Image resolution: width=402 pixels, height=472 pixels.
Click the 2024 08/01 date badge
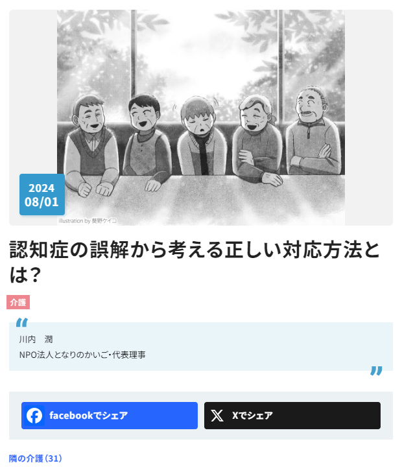pyautogui.click(x=42, y=195)
